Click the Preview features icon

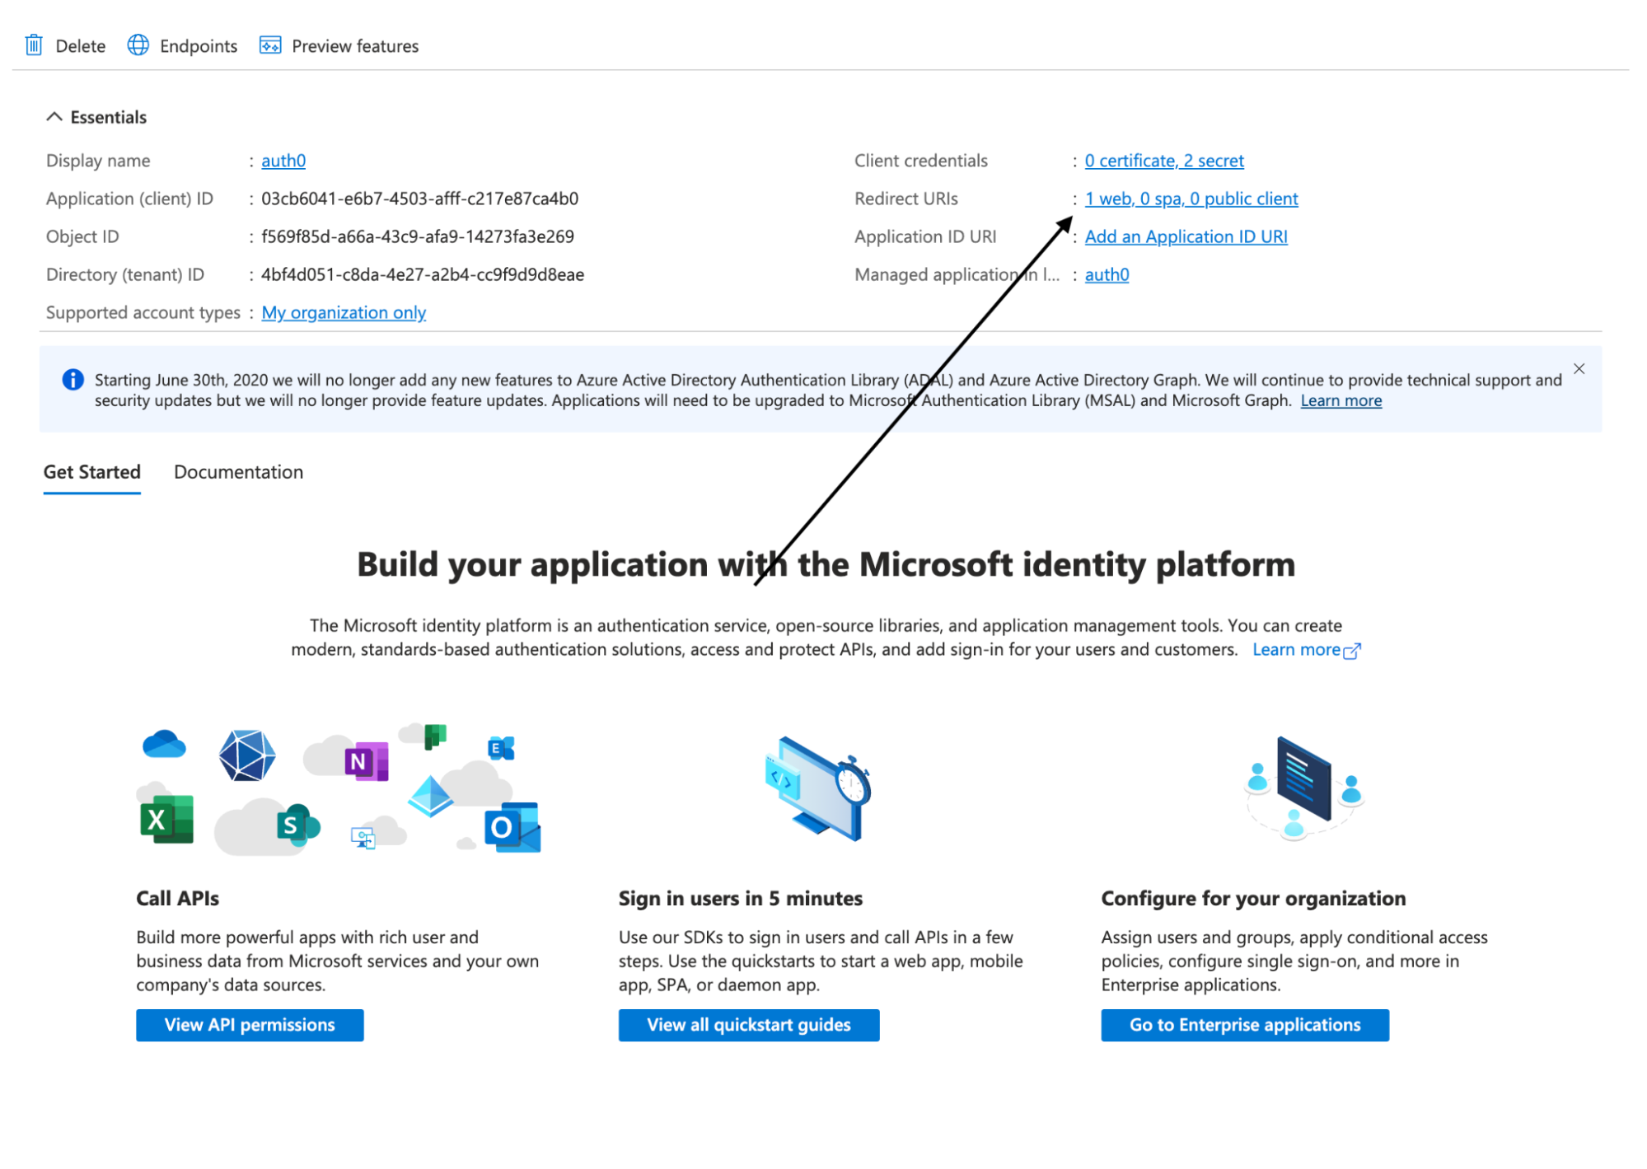point(270,45)
